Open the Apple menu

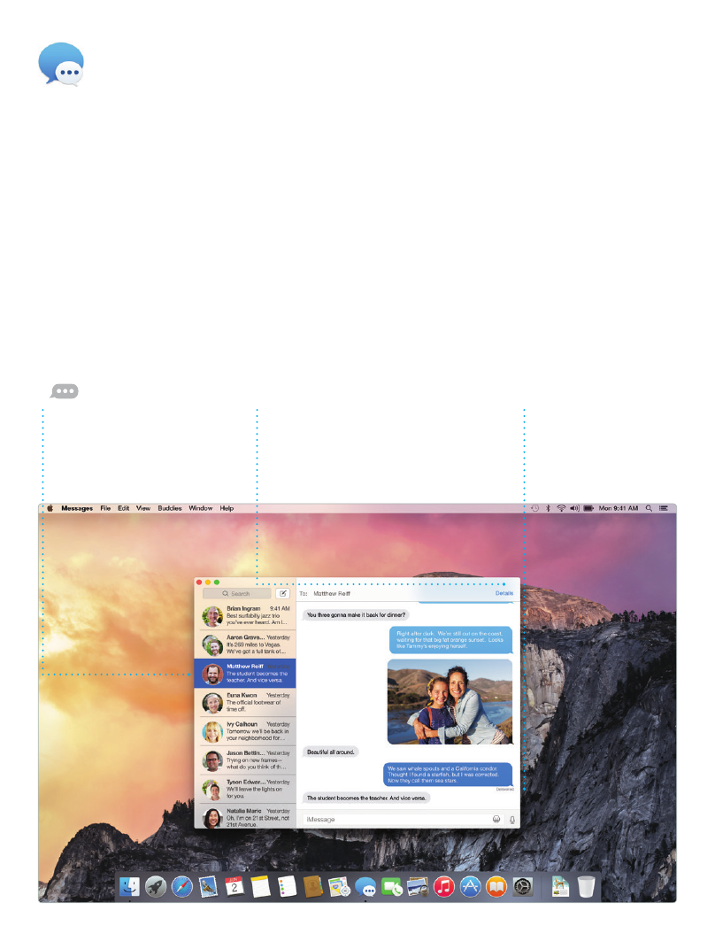point(50,508)
